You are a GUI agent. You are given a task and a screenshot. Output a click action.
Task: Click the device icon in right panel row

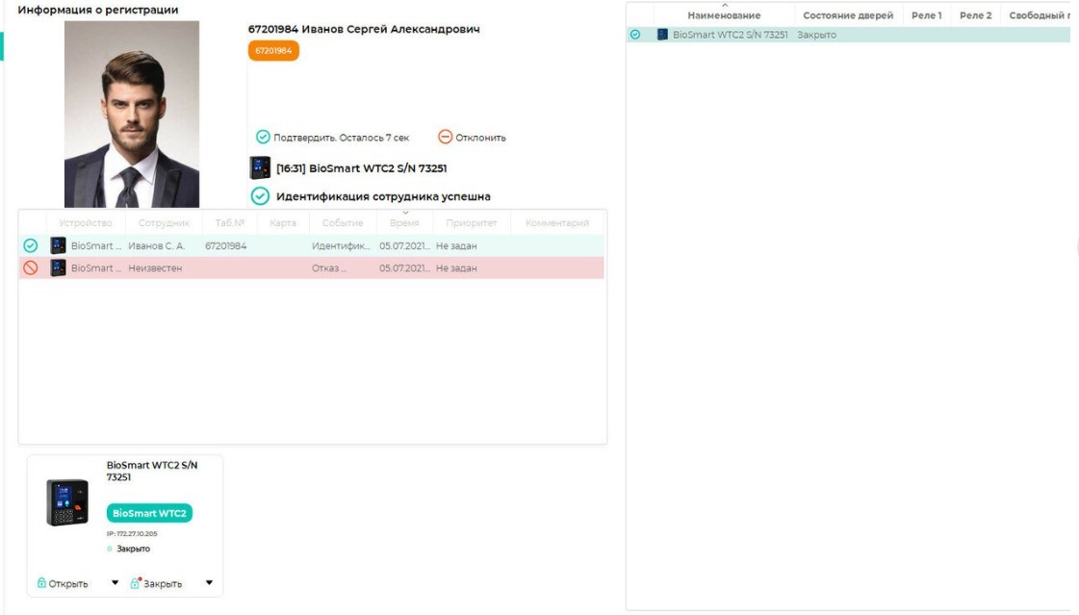pos(662,35)
